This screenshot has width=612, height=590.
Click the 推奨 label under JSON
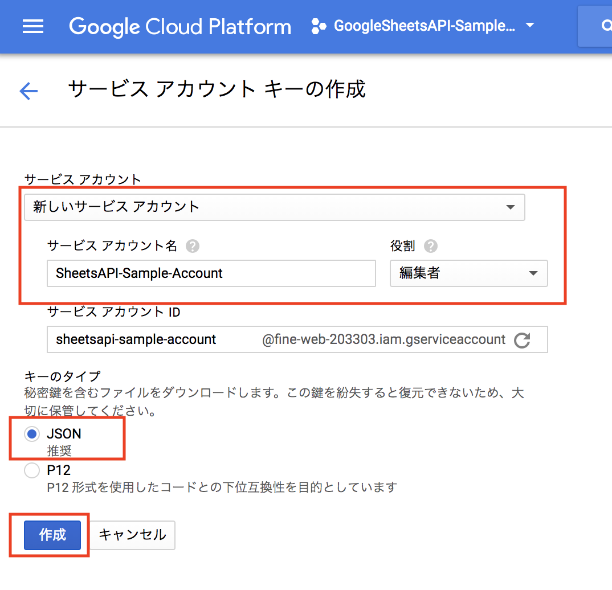pyautogui.click(x=59, y=451)
